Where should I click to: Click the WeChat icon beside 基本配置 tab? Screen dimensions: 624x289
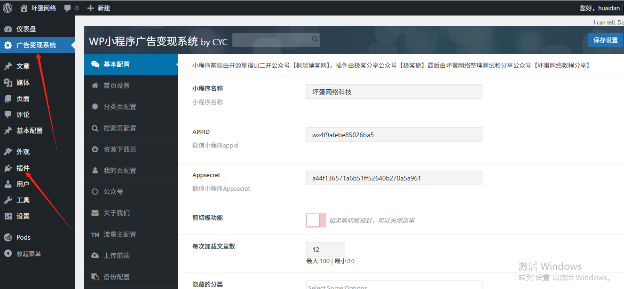coord(95,64)
